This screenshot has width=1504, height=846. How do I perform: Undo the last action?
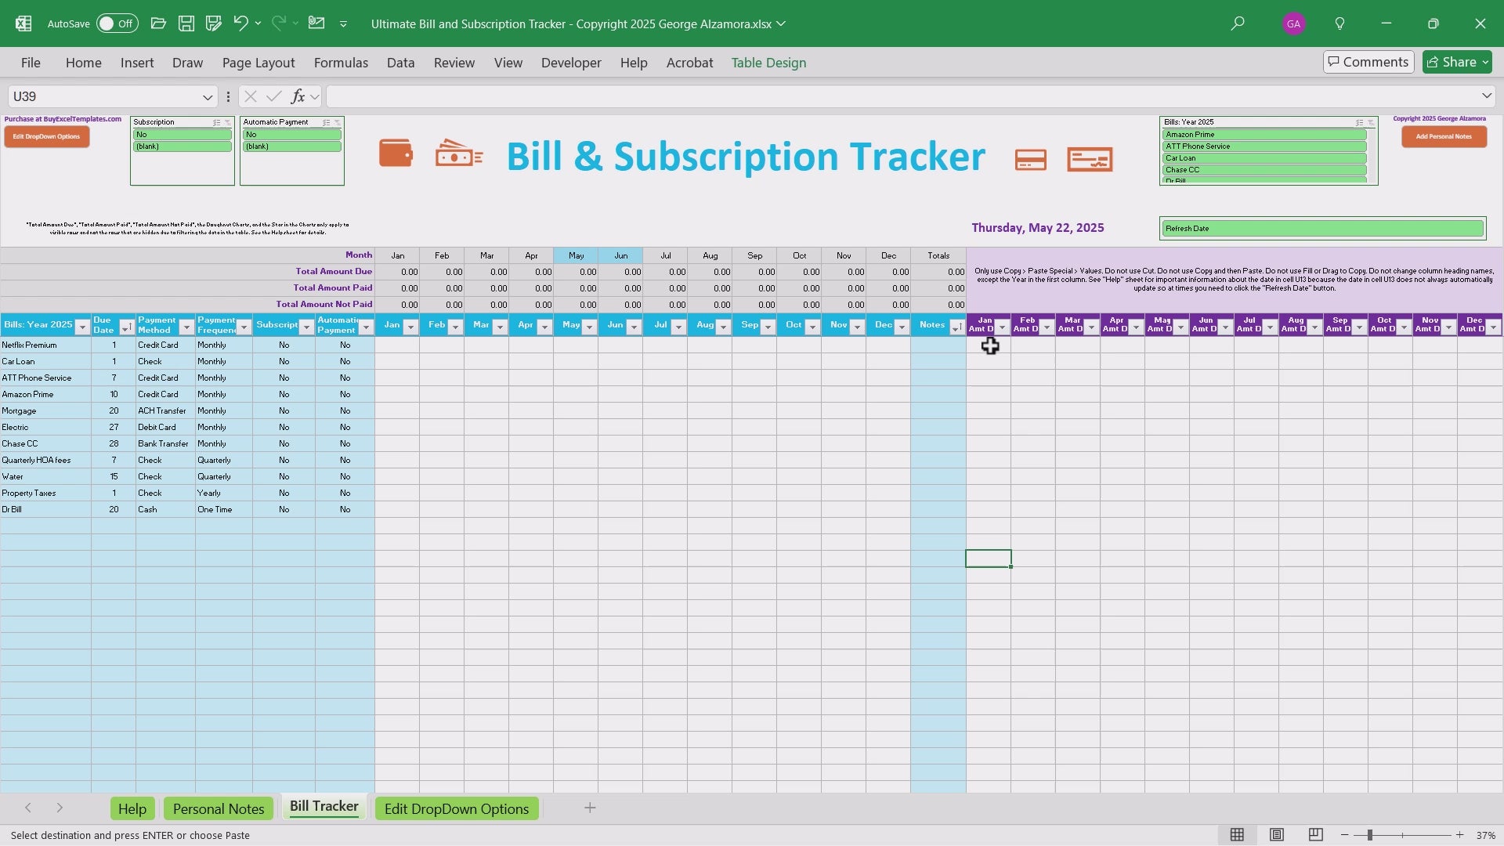pyautogui.click(x=240, y=23)
